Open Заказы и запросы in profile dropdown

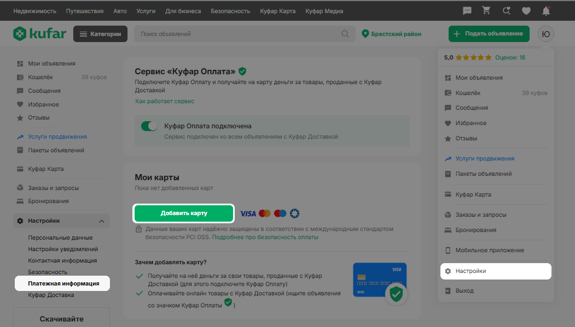tap(481, 215)
